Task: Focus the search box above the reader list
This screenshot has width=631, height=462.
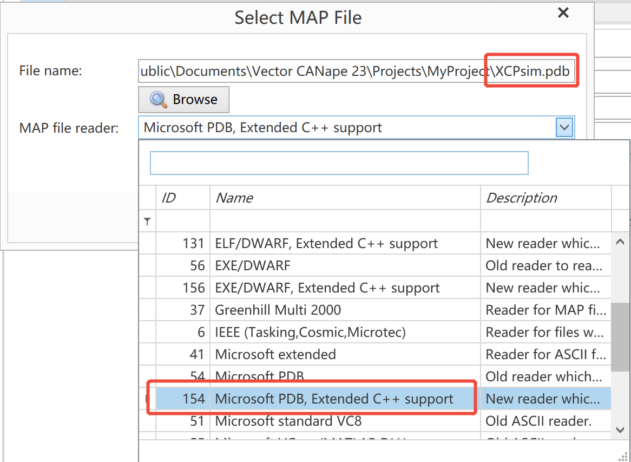Action: [x=339, y=163]
